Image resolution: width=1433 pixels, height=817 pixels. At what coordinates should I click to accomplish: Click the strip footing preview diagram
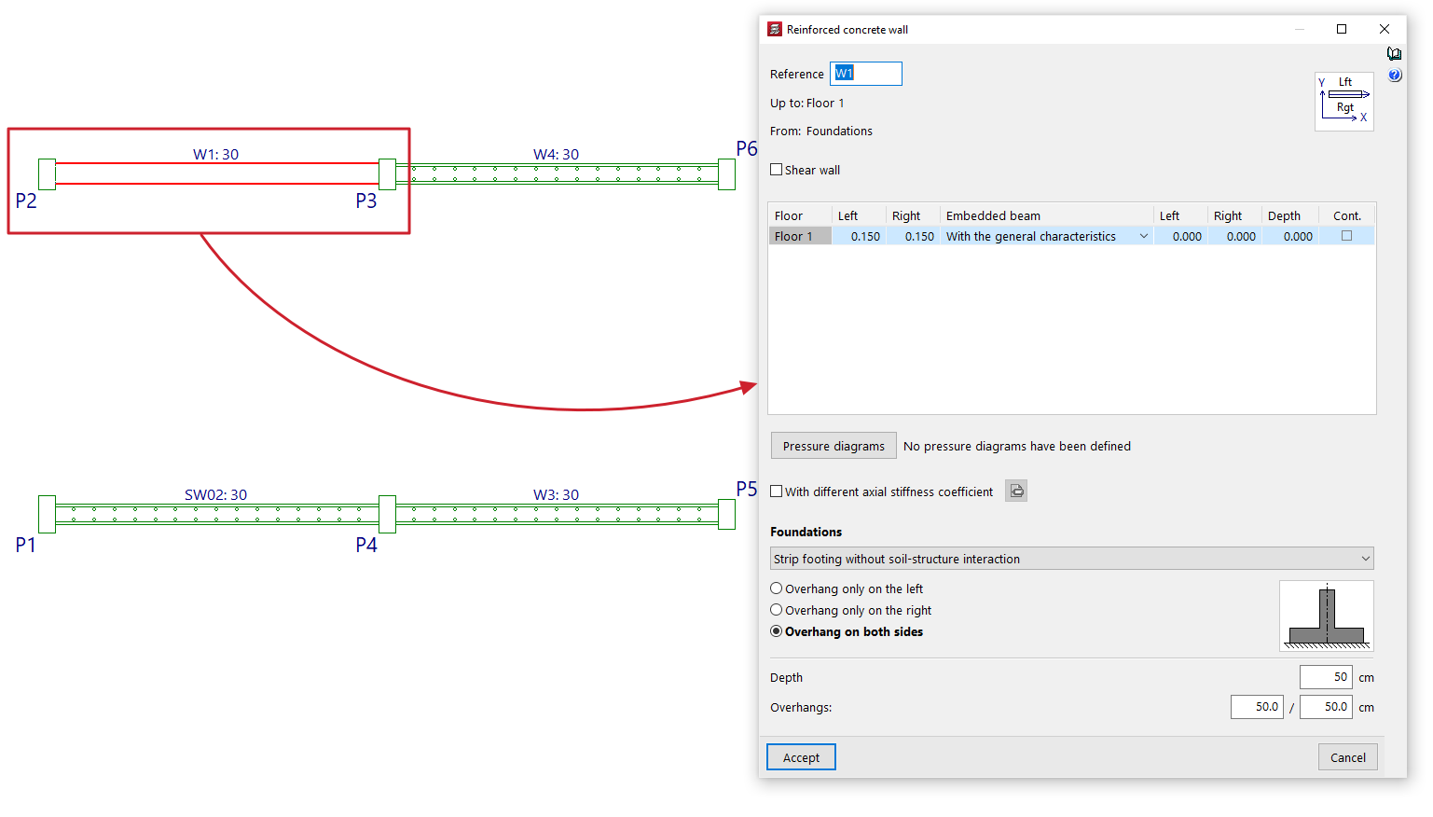pos(1326,616)
